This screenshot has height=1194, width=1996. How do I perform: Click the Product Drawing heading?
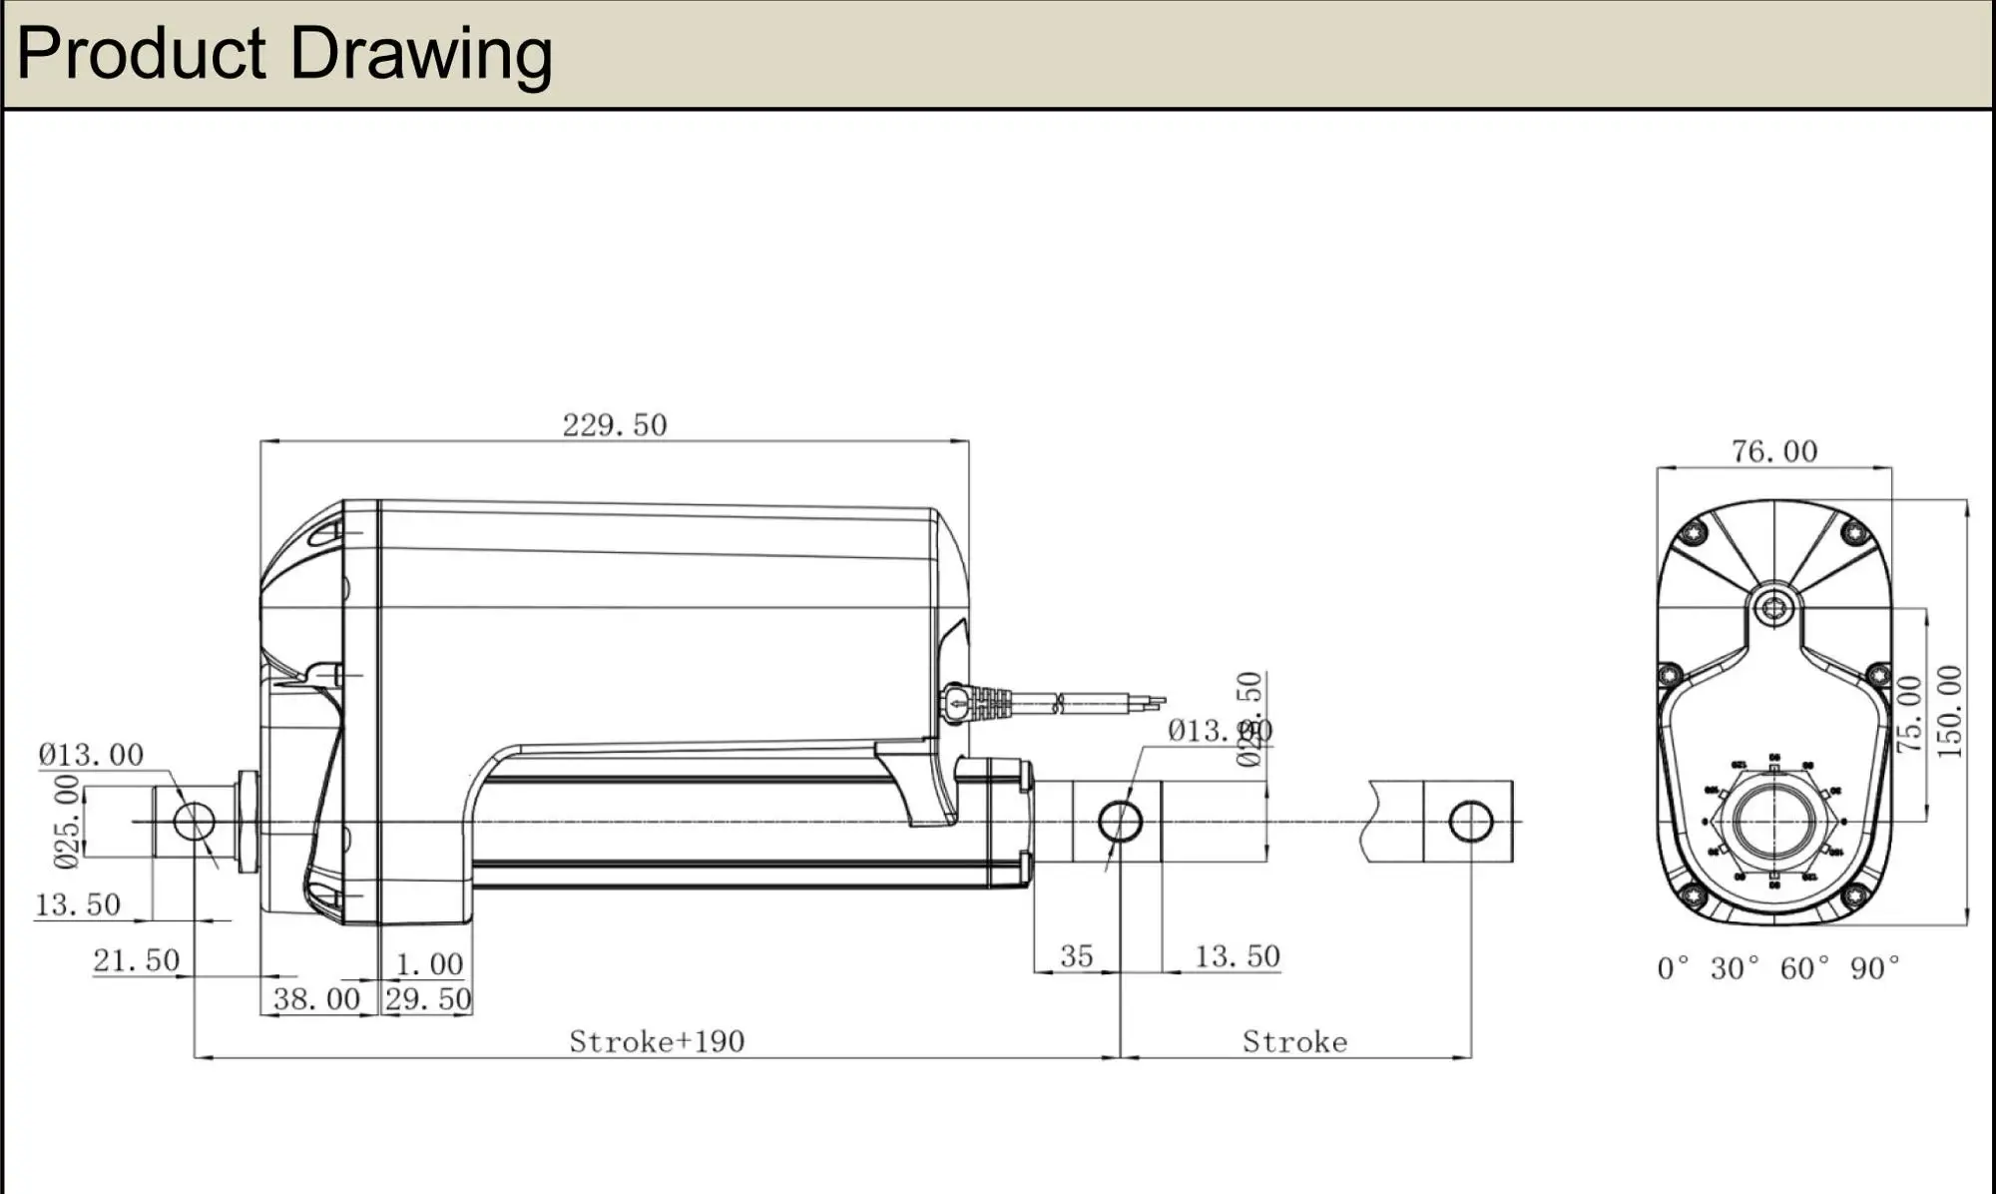click(x=284, y=54)
